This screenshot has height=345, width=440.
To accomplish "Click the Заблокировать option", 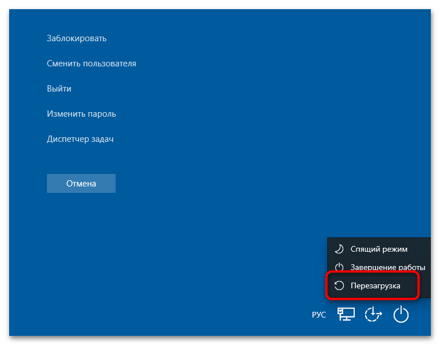I will [x=77, y=38].
